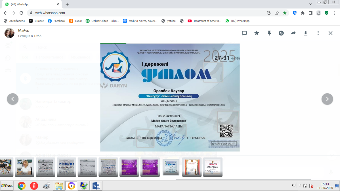340x191 pixels.
Task: Share this page from address bar
Action: pos(277,13)
